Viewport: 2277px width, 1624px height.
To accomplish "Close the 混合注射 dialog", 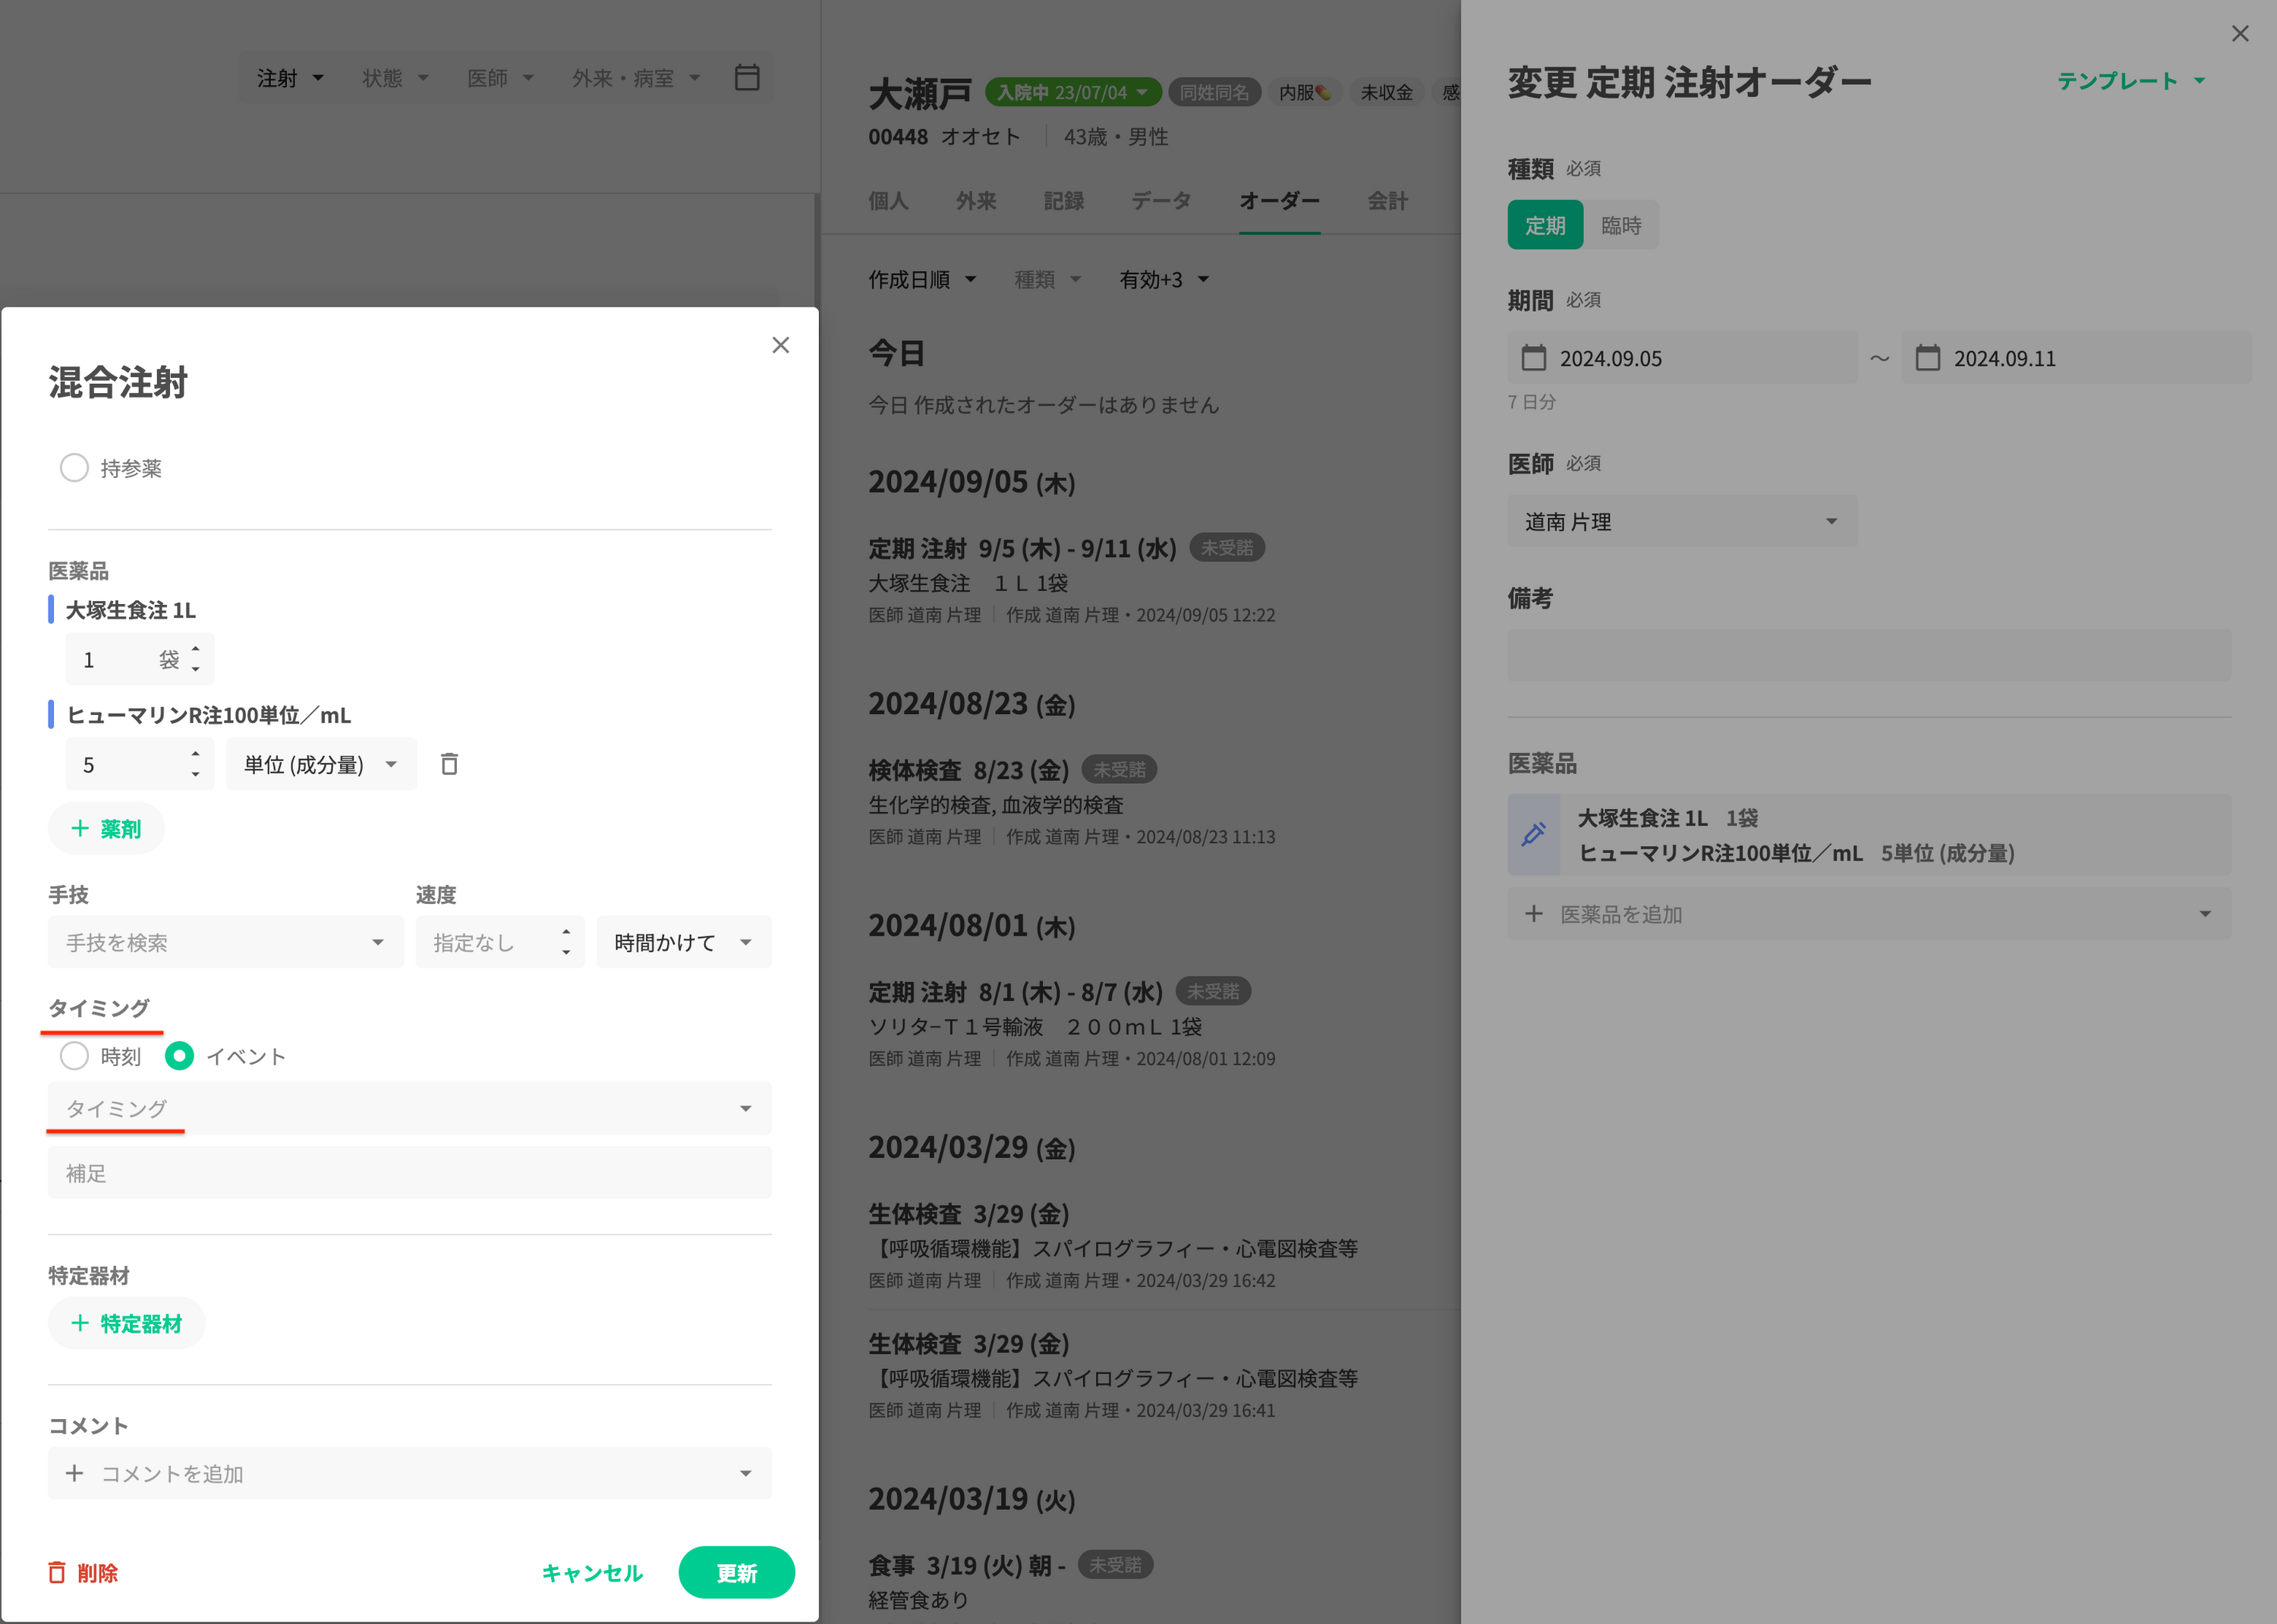I will point(781,345).
